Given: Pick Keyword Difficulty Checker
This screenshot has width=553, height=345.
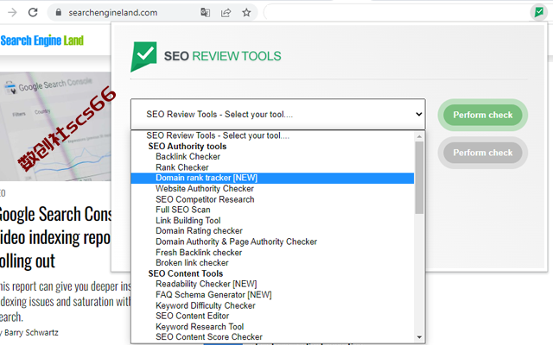Looking at the screenshot, I should (x=272, y=305).
